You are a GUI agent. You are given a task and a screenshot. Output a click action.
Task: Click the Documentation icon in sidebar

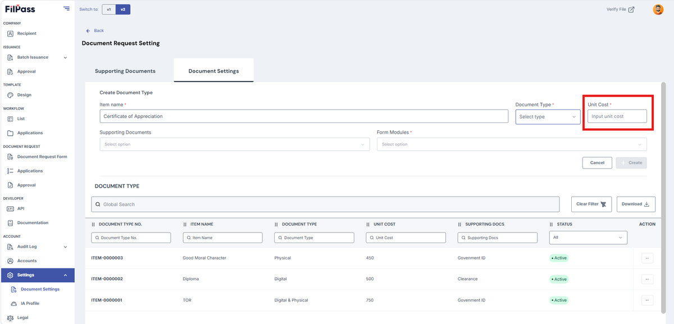click(x=10, y=223)
